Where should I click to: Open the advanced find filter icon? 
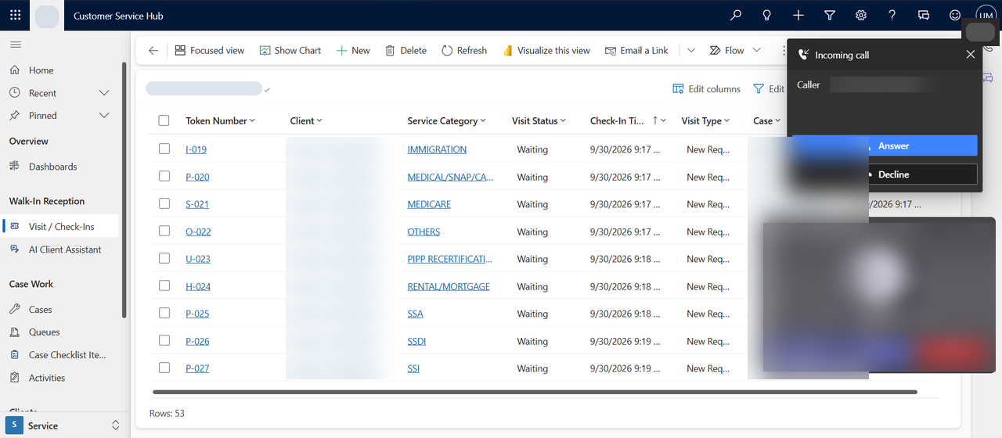829,15
